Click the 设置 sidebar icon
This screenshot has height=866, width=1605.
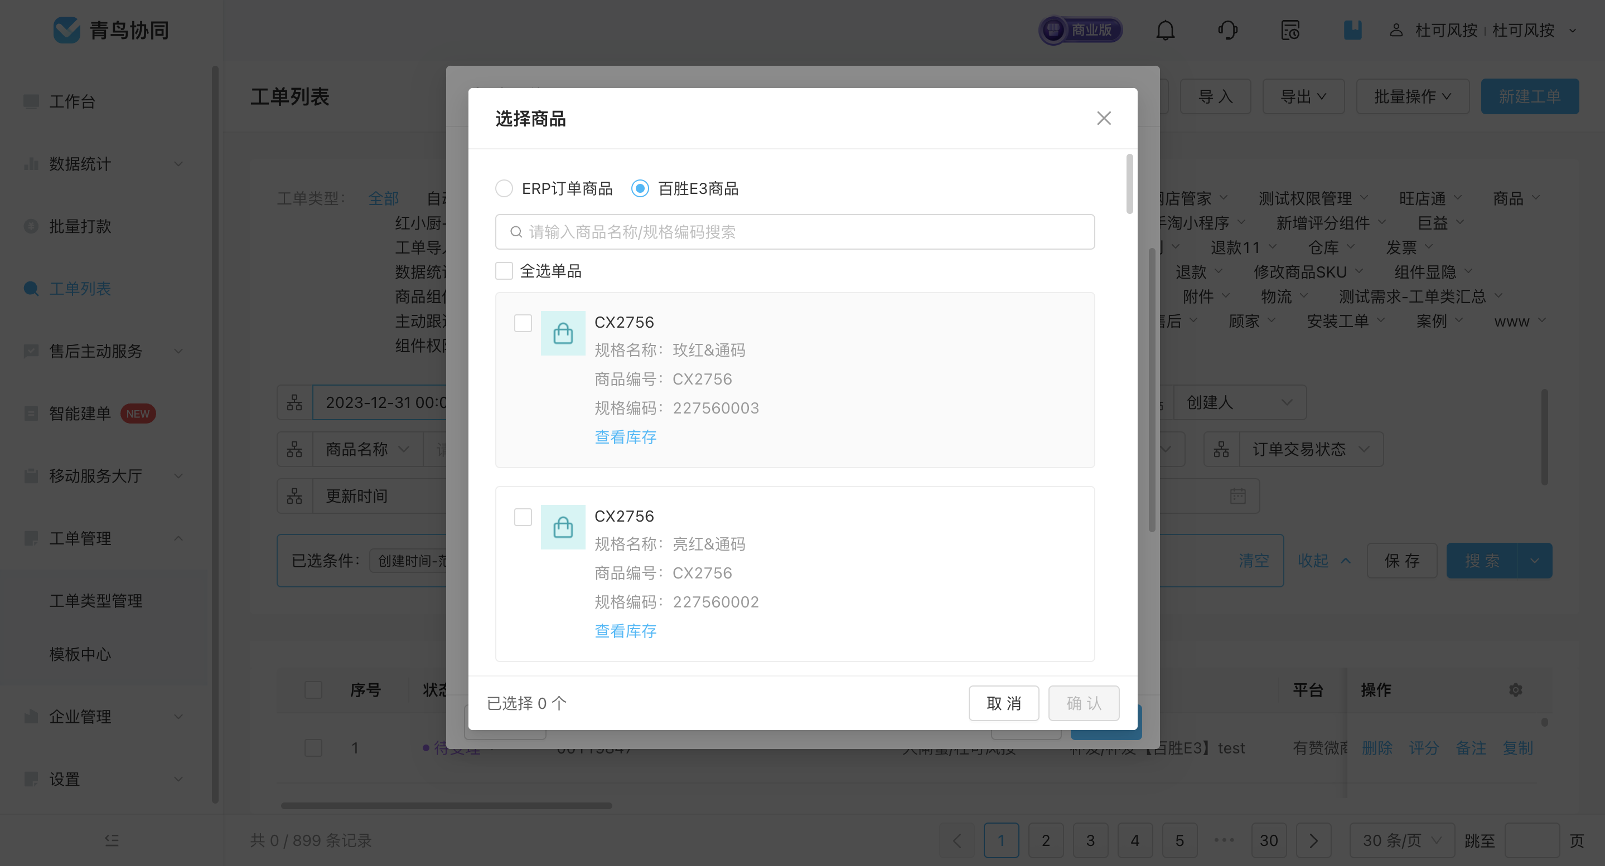(x=31, y=779)
